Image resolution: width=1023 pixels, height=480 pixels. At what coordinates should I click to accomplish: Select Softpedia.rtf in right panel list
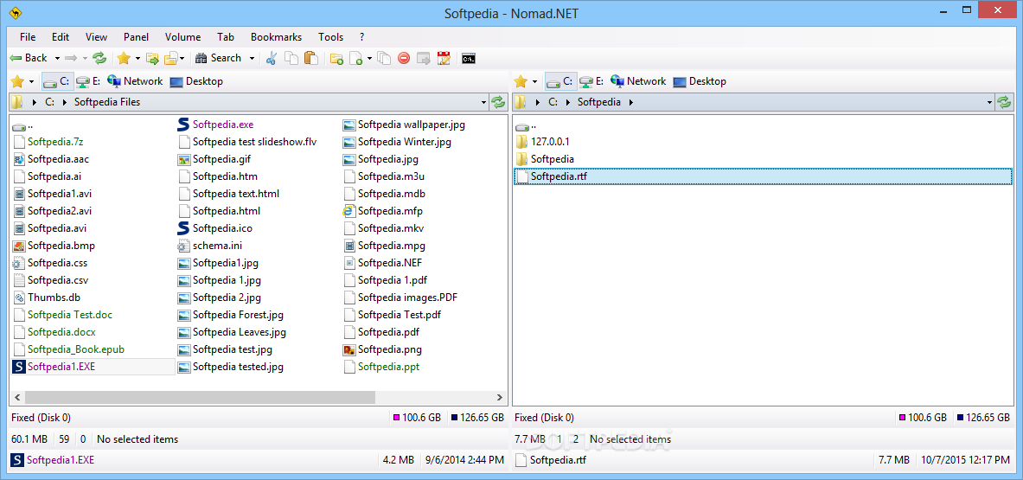[x=764, y=176]
